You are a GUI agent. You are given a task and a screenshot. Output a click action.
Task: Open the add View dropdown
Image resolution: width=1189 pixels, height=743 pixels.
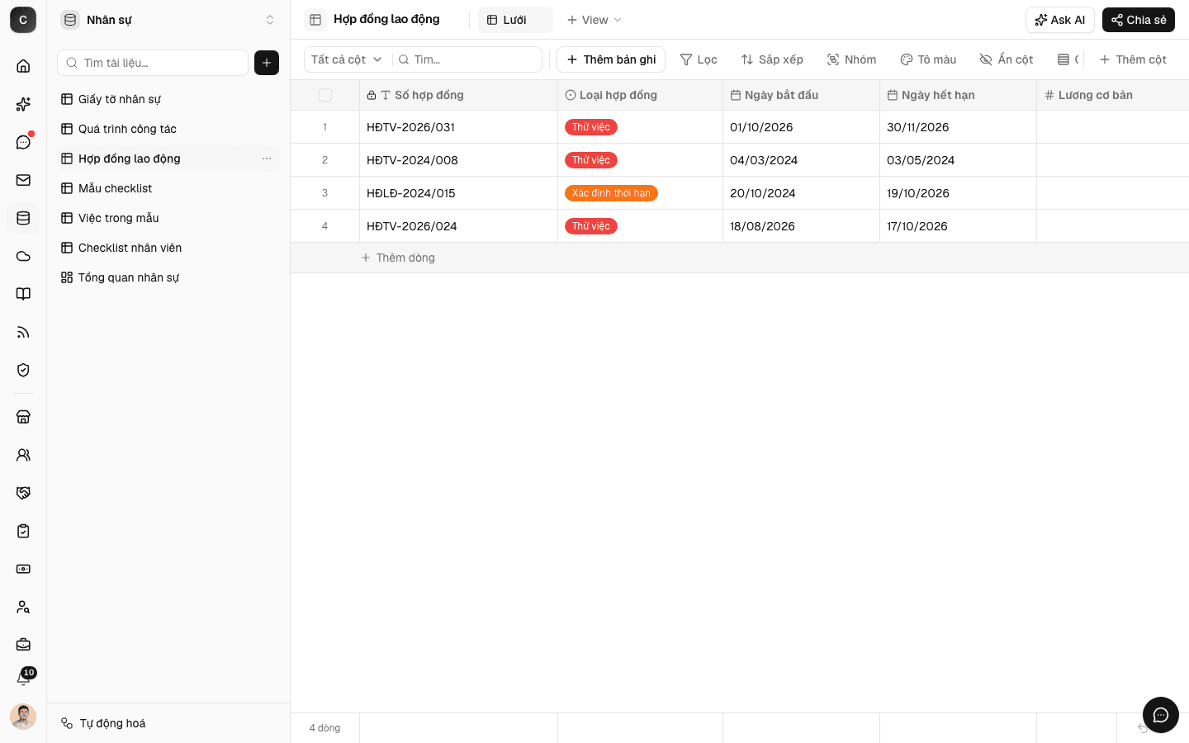[594, 20]
